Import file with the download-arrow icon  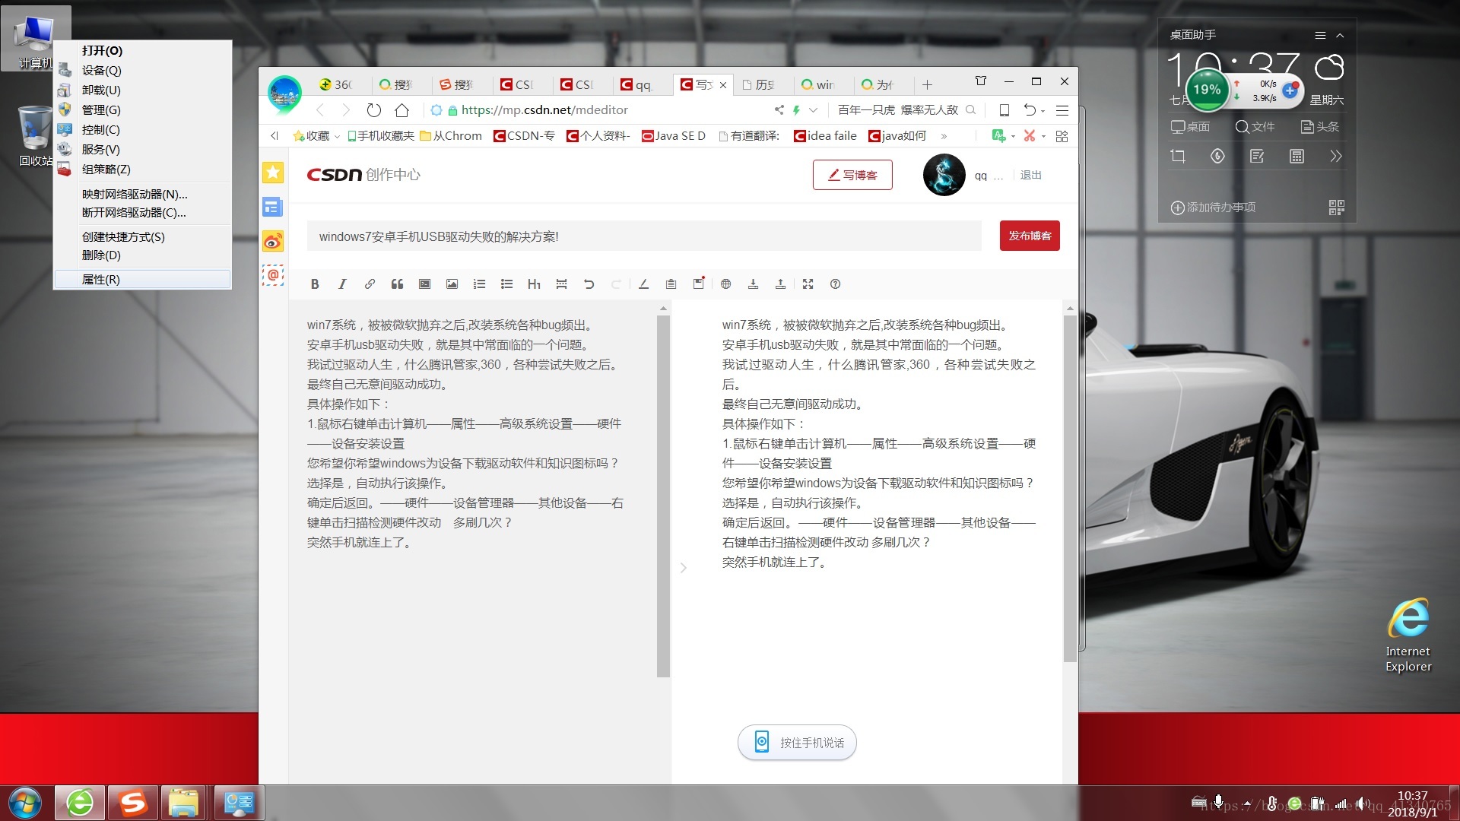coord(753,284)
